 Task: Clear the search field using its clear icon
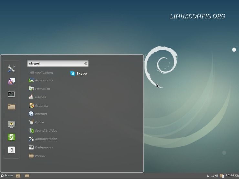pos(86,64)
